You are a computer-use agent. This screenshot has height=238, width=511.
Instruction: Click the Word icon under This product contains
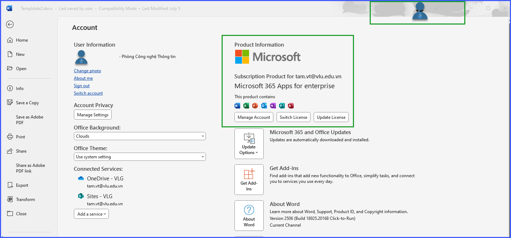click(x=237, y=106)
